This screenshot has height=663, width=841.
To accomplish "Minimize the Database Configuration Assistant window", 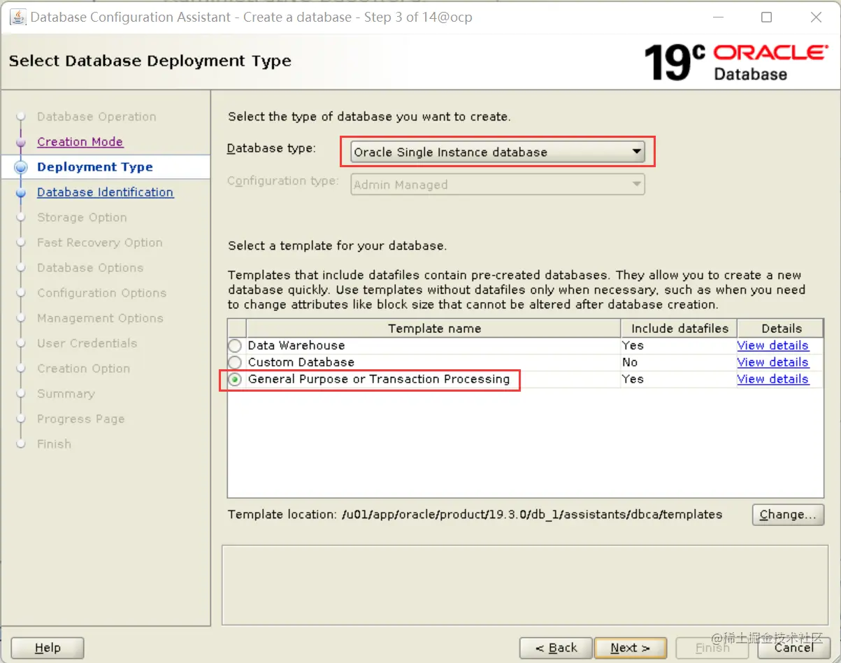I will [x=717, y=17].
